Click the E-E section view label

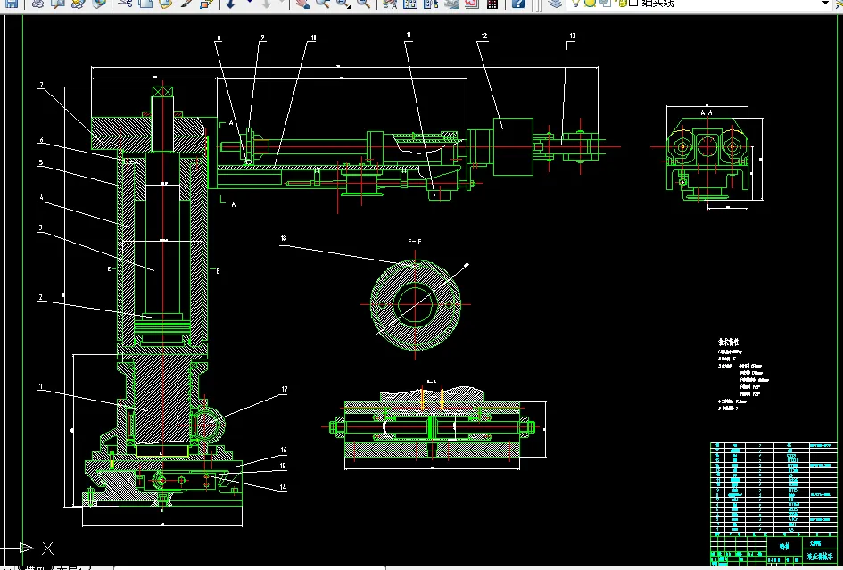click(x=415, y=242)
